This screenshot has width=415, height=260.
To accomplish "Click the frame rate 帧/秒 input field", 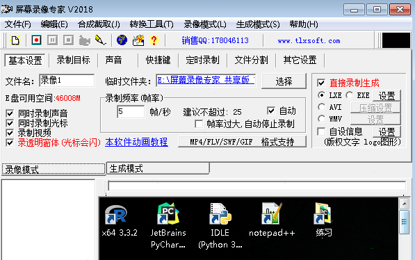I will (131, 111).
